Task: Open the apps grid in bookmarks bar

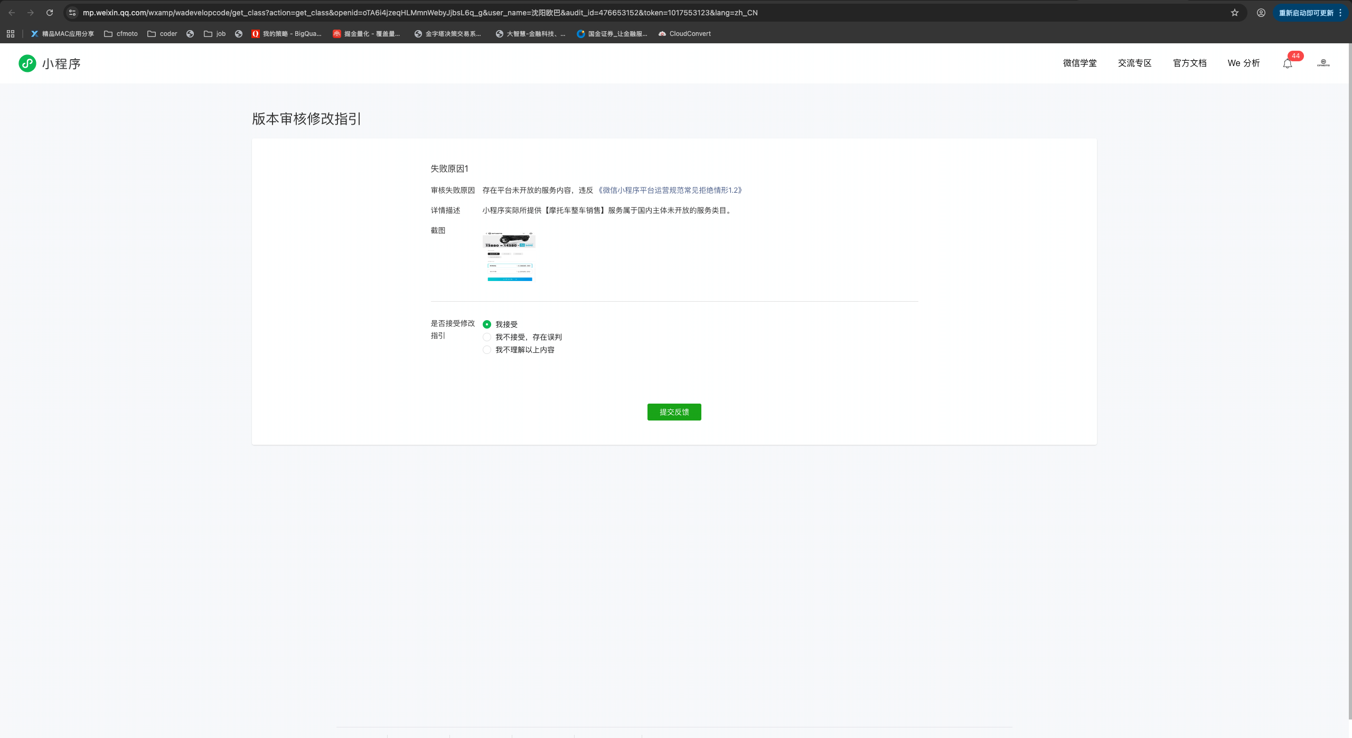Action: click(x=11, y=34)
